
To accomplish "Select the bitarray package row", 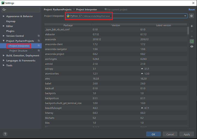I will (x=116, y=113).
